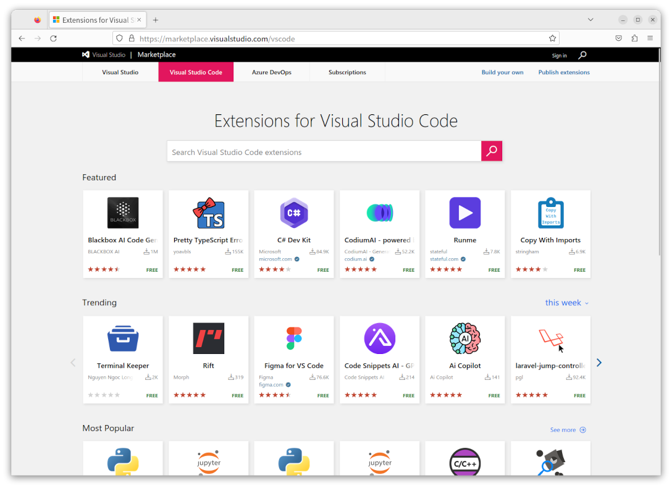Open the Code Snippets AI icon

pyautogui.click(x=379, y=338)
